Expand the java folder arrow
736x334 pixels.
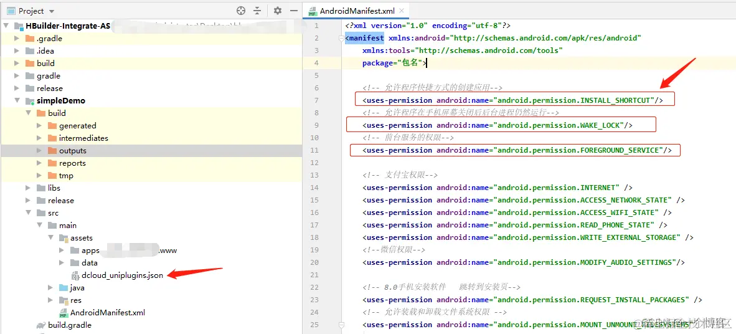tap(51, 287)
